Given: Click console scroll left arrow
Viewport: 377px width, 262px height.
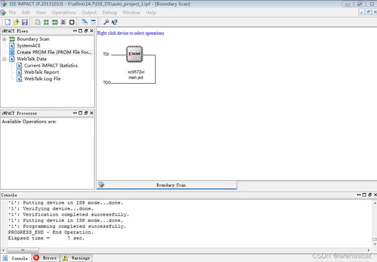Looking at the screenshot, I should (3, 250).
